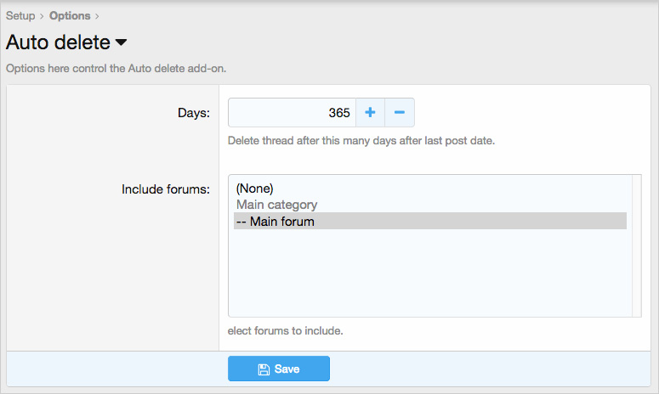659x394 pixels.
Task: Click the "Include forums:" field label
Action: (x=166, y=189)
